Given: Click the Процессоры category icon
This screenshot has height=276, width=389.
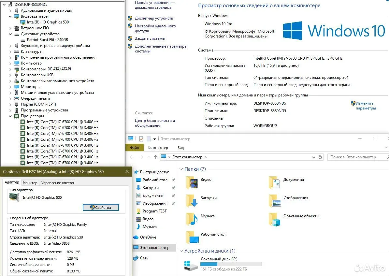Looking at the screenshot, I should 17,116.
